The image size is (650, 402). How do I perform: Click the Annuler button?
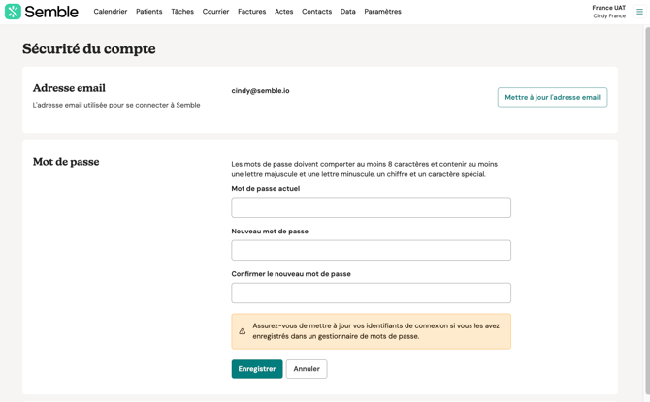coord(307,369)
